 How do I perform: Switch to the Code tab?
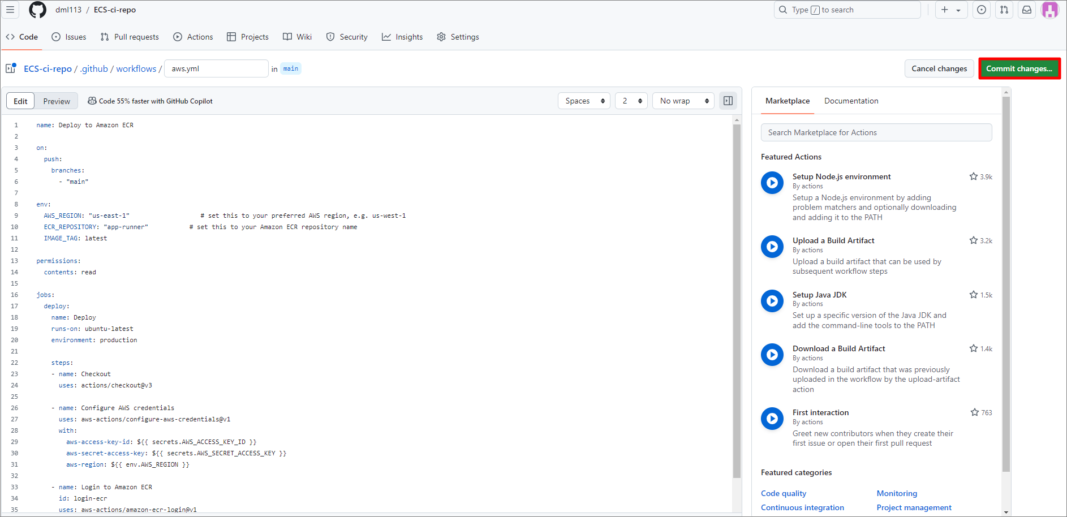22,37
